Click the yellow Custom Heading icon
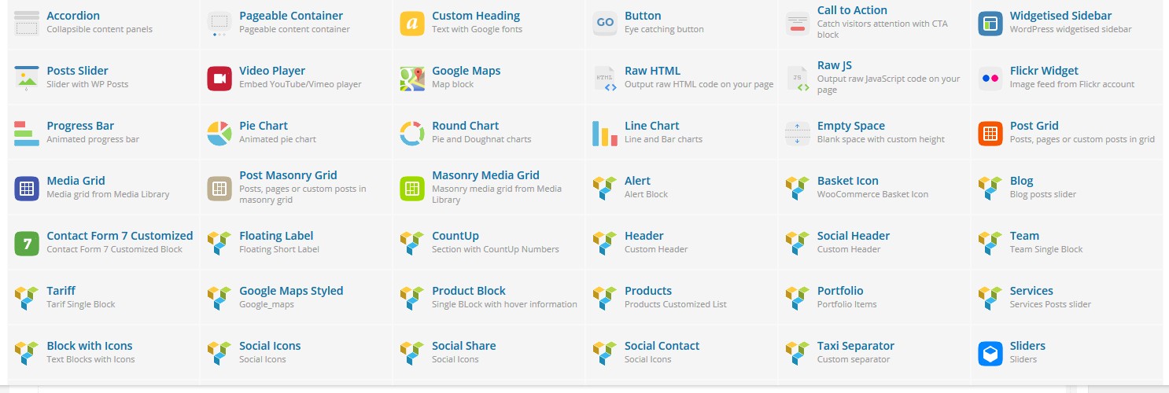The image size is (1169, 393). coord(412,24)
